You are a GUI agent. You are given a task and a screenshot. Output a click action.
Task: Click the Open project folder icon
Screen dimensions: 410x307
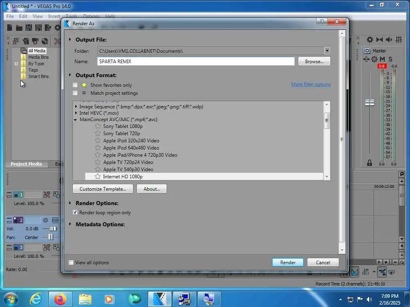tap(19, 28)
